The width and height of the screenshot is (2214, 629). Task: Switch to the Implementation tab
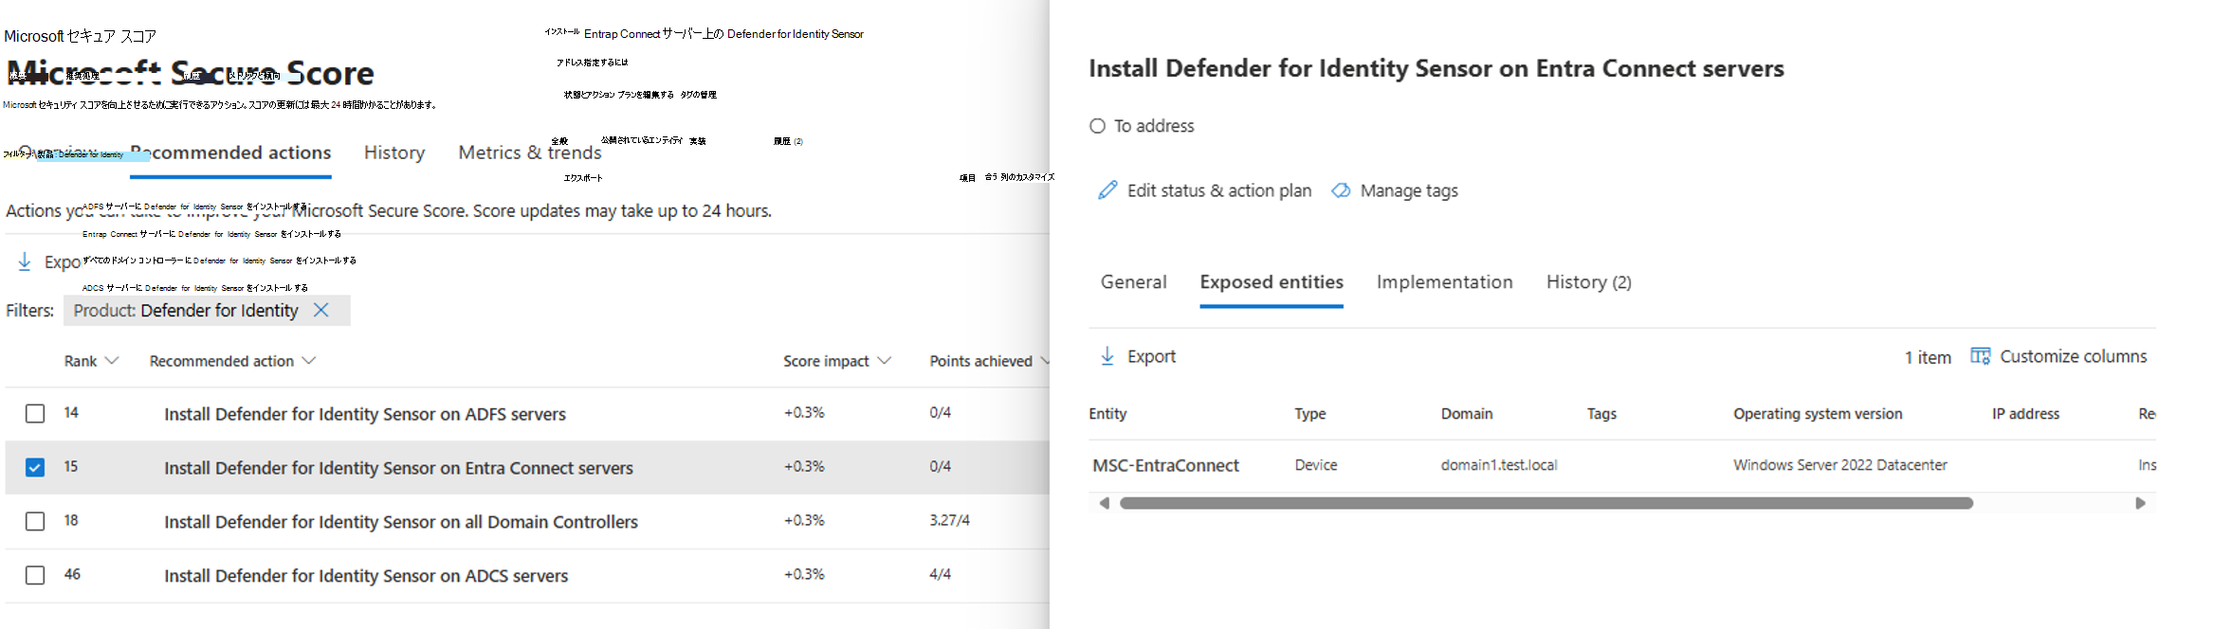pos(1444,282)
